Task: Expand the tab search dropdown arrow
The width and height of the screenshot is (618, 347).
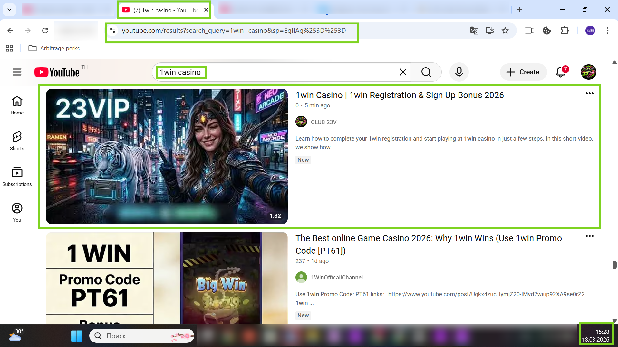Action: (9, 10)
